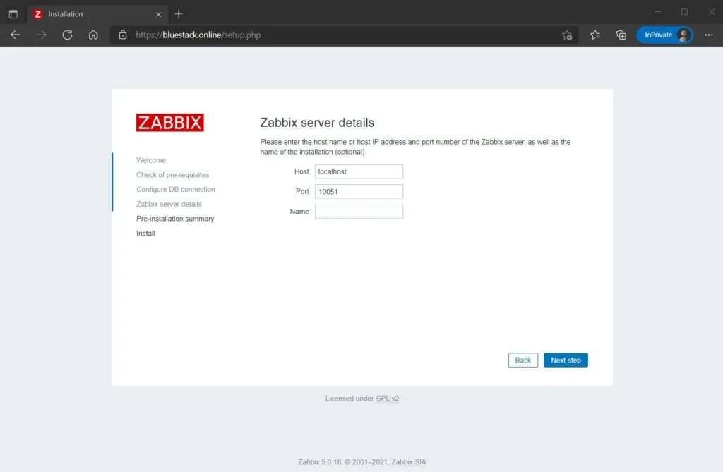Screen dimensions: 723x472
Task: Click the Host input field
Action: 359,171
